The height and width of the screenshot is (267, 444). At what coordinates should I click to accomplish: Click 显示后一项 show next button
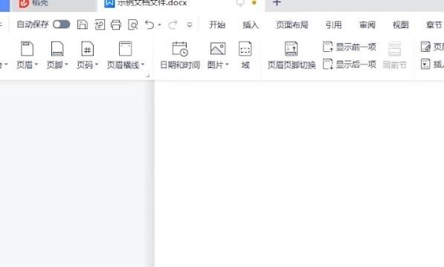point(350,65)
